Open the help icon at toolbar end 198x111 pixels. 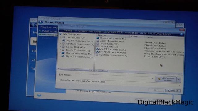coord(182,34)
